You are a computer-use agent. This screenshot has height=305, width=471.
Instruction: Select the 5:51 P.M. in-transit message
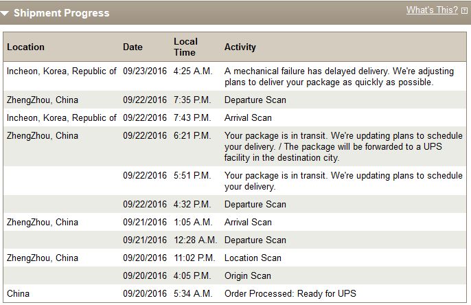click(x=343, y=181)
